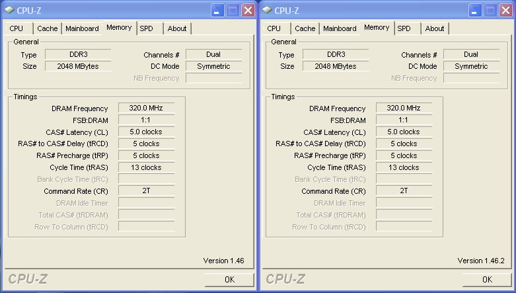Click the Symmetric DC Mode field in left window

coord(213,66)
